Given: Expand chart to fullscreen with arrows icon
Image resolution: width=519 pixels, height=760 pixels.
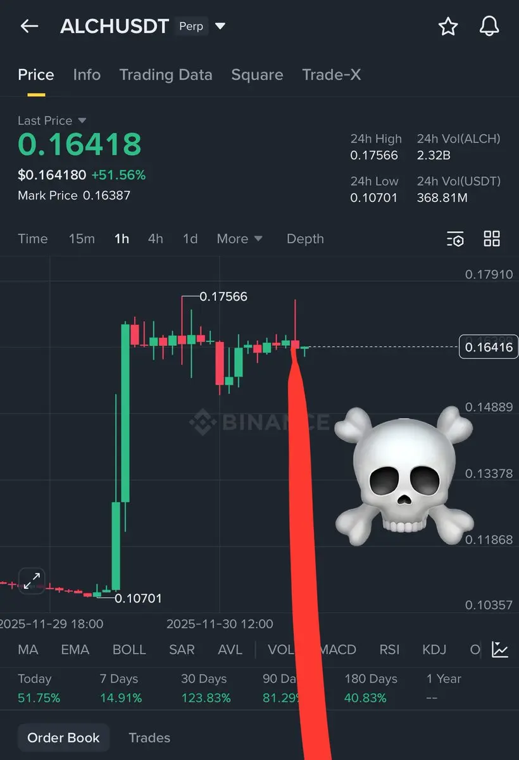Looking at the screenshot, I should pyautogui.click(x=32, y=580).
